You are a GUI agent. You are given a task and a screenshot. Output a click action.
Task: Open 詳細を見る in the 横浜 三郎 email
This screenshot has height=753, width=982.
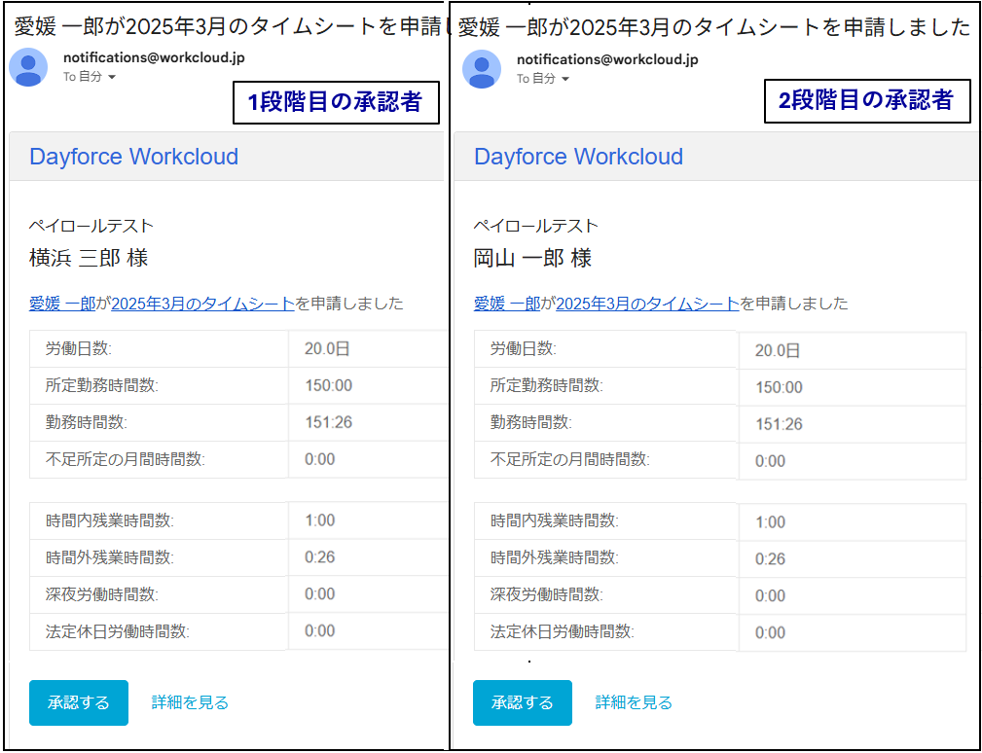[x=190, y=702]
